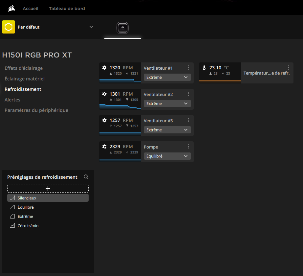Image resolution: width=303 pixels, height=276 pixels.
Task: Select the Zéro tr/min cooling preset
Action: tap(28, 226)
